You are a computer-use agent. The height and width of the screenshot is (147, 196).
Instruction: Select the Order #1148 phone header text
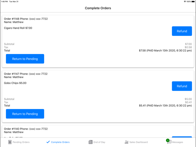[x=26, y=19]
